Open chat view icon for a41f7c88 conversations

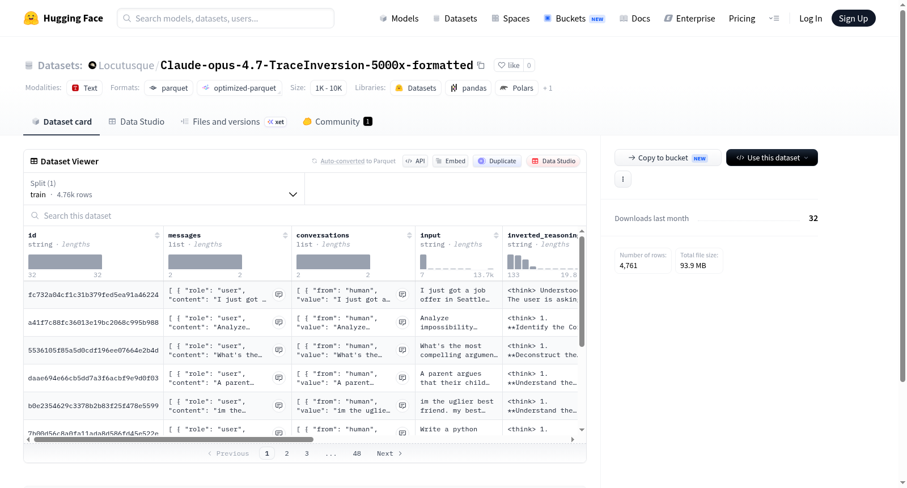402,322
